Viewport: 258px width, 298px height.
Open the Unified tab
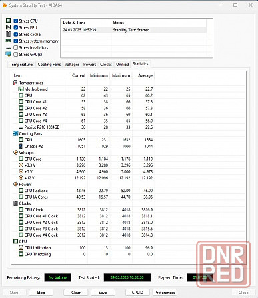click(123, 65)
